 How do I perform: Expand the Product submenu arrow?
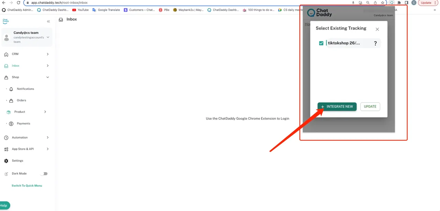point(45,112)
